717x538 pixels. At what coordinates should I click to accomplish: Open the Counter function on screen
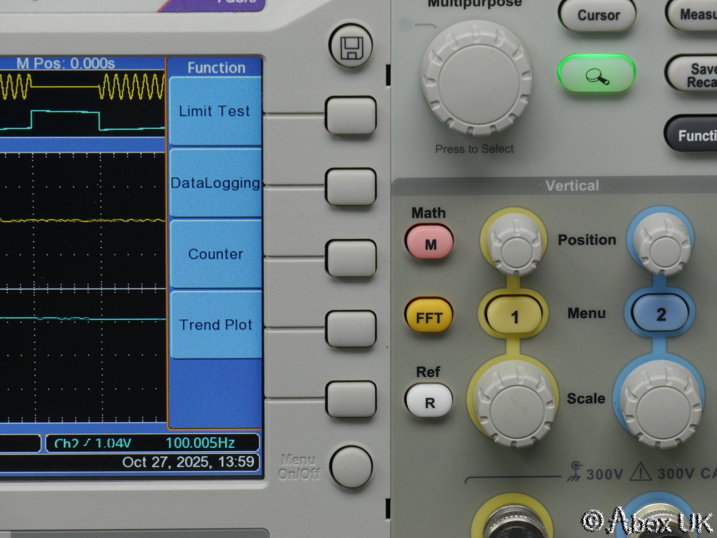215,254
